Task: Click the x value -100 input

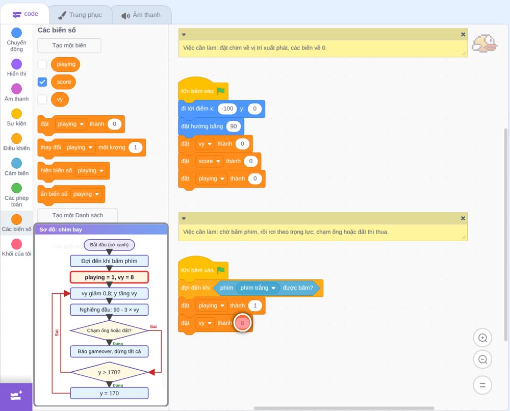Action: (x=227, y=109)
